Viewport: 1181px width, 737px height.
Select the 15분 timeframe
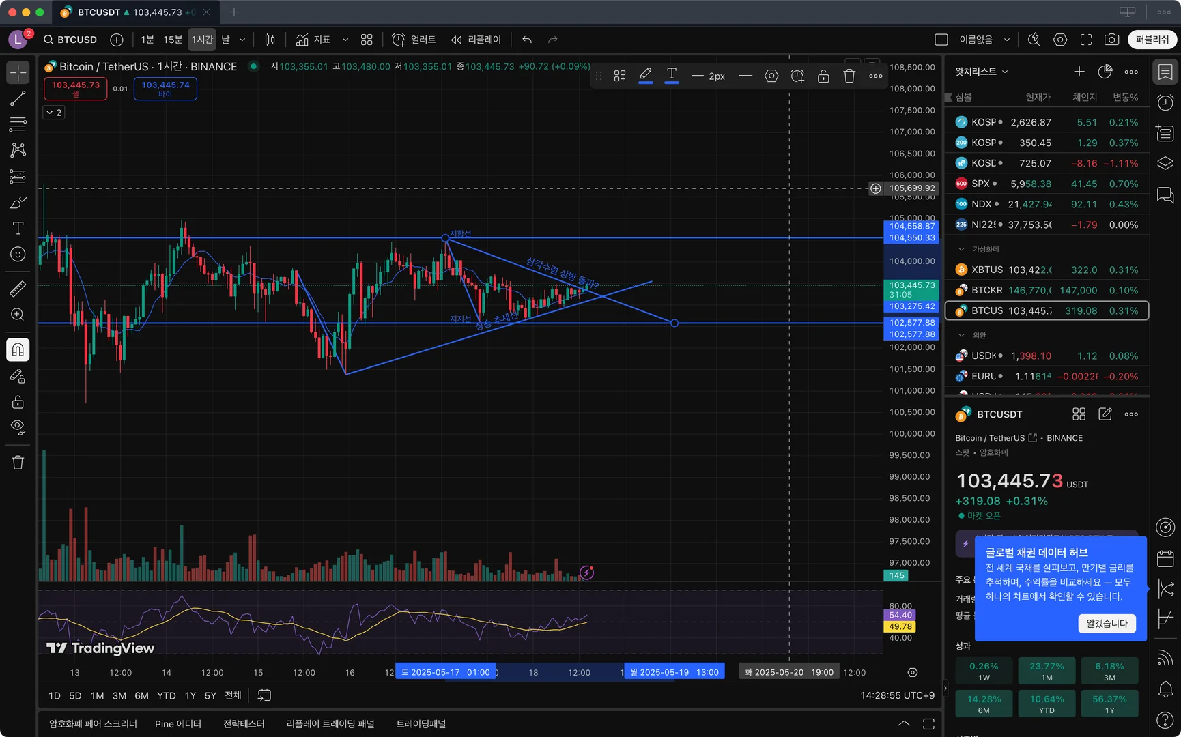(173, 40)
